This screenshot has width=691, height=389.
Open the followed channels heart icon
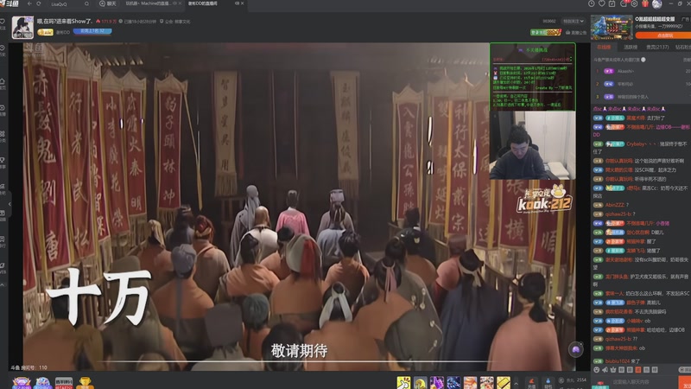601,3
